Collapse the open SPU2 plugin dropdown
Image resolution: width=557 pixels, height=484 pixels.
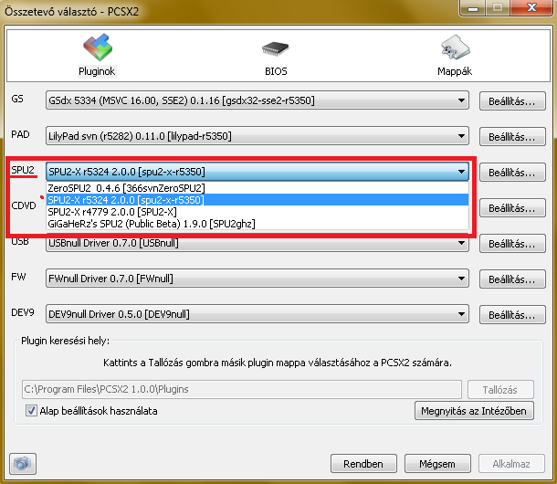coord(257,172)
